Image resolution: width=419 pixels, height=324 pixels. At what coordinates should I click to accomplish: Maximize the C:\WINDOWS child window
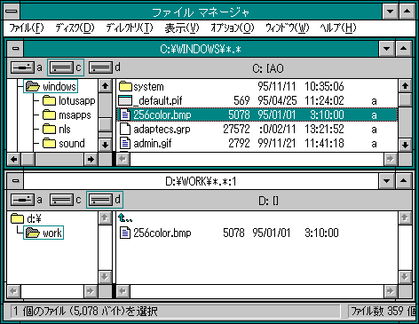tap(403, 49)
